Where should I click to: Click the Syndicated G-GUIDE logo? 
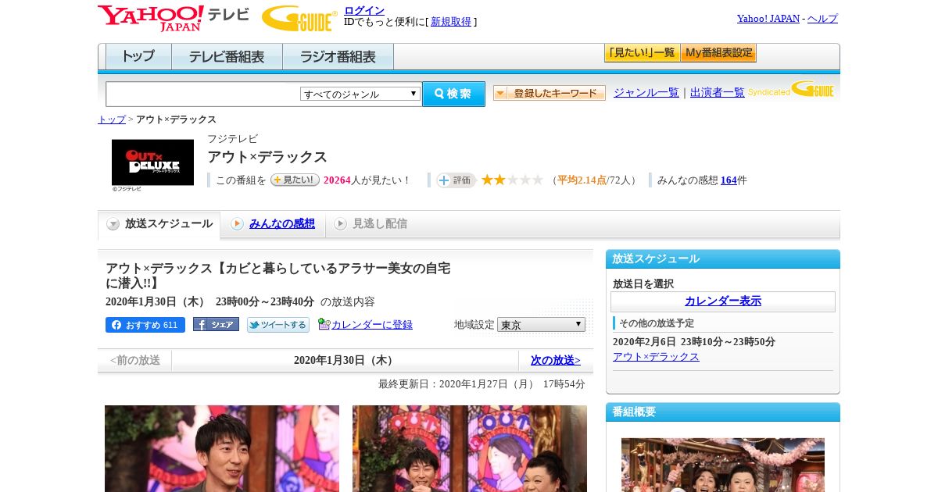click(x=791, y=89)
